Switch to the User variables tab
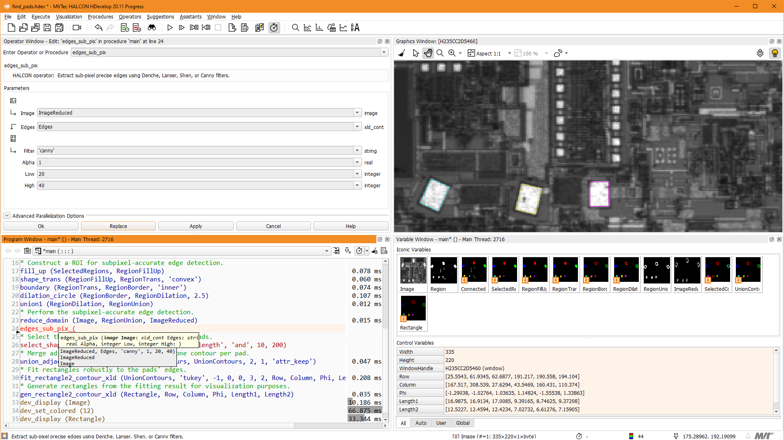The height and width of the screenshot is (440, 784). click(441, 423)
